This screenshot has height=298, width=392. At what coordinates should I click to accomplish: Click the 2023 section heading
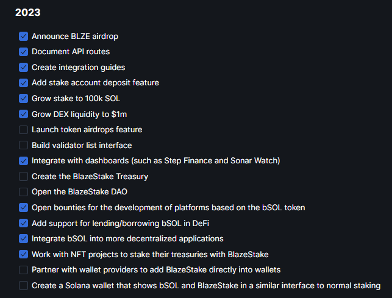click(x=28, y=12)
